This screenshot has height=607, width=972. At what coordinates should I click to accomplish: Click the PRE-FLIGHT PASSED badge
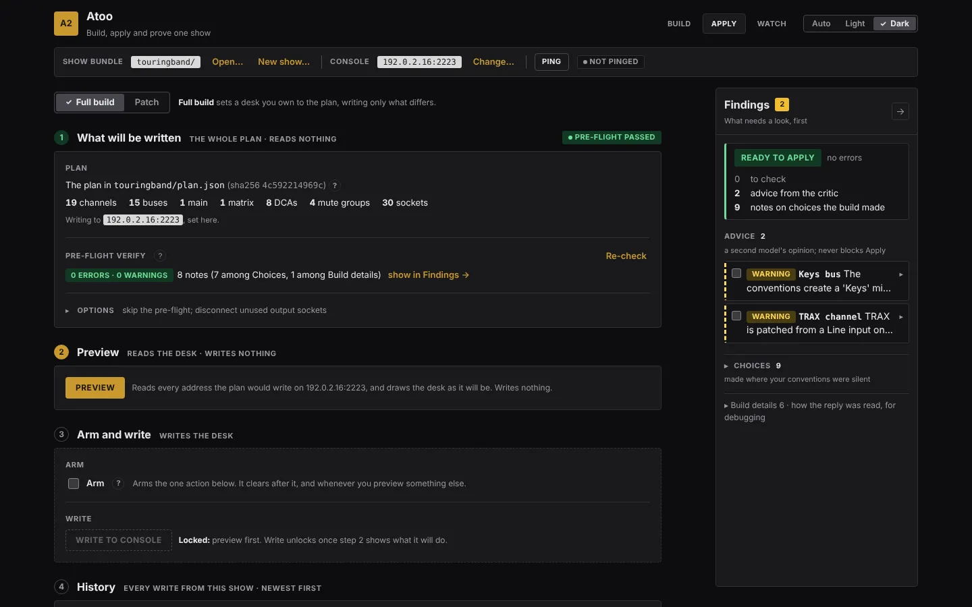(x=612, y=137)
